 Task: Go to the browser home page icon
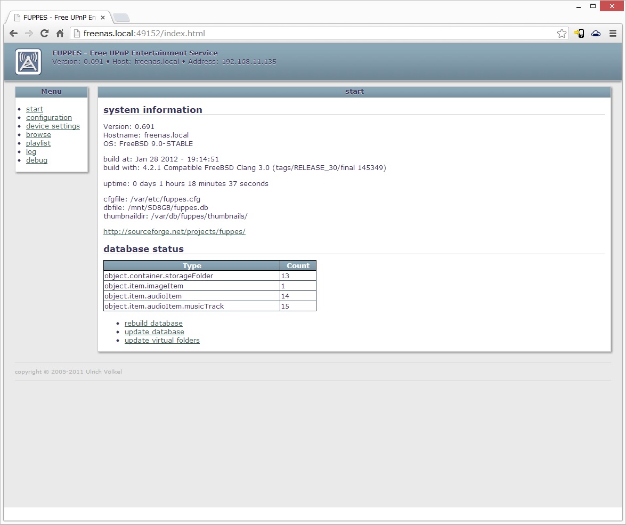point(60,34)
